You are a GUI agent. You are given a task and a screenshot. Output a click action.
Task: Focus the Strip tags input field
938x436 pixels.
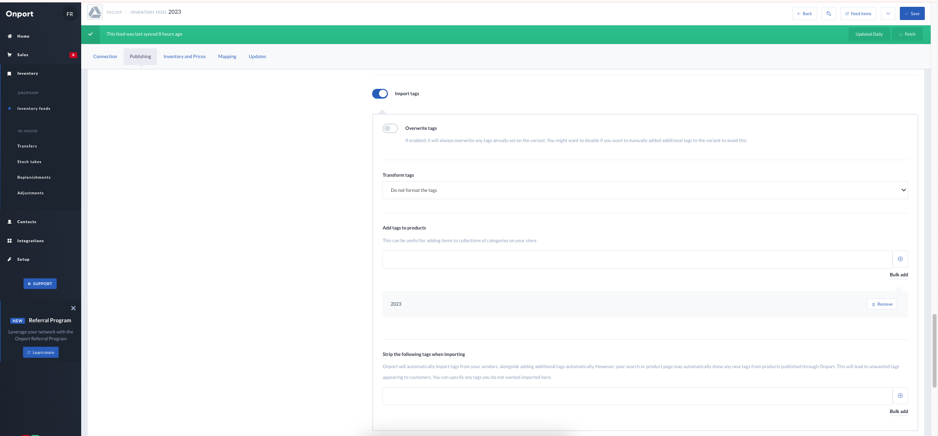637,396
